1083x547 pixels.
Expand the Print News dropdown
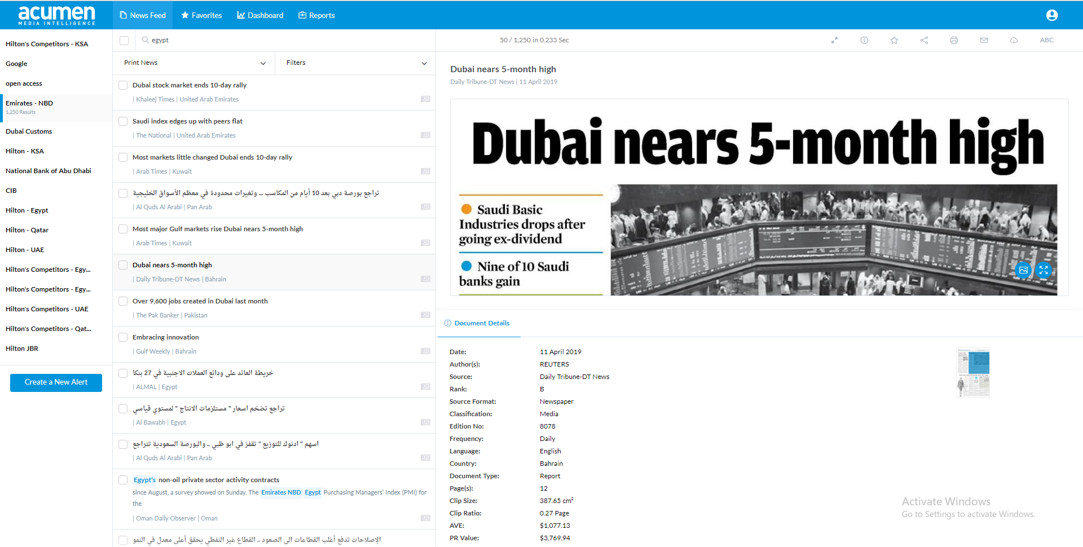(x=194, y=63)
